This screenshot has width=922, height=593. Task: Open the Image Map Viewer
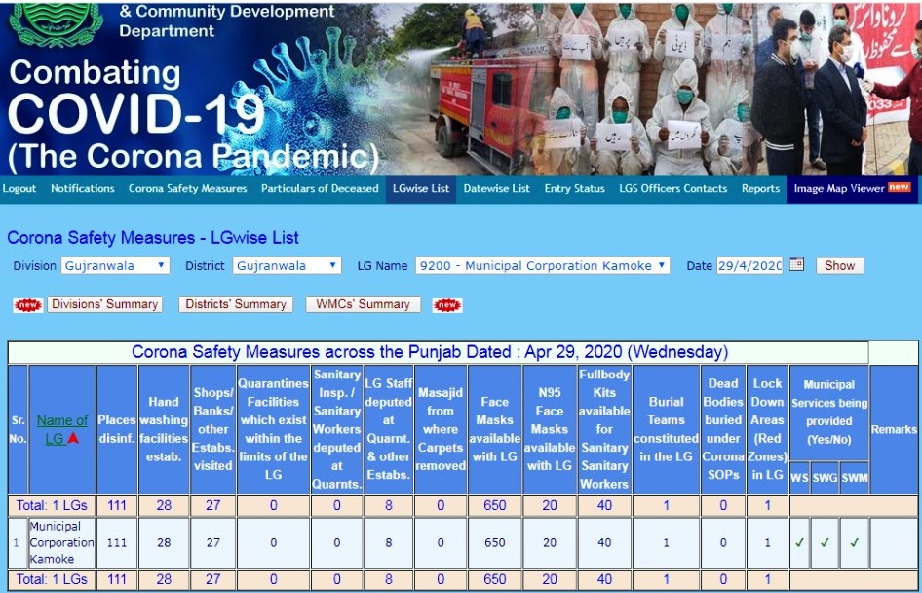[852, 189]
